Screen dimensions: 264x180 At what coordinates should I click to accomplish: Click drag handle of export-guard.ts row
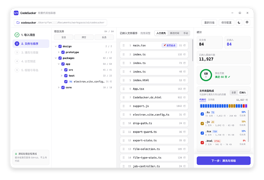(x=124, y=132)
